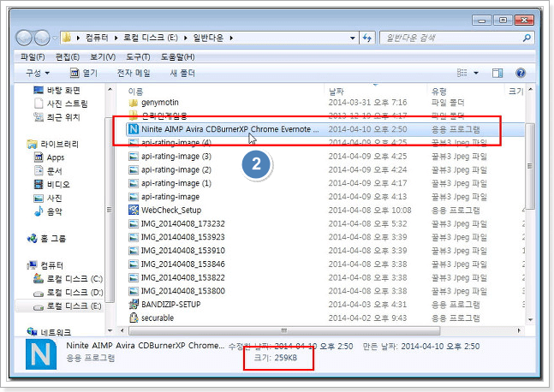This screenshot has height=392, width=554.
Task: Click 컴퓨터 in the address breadcrumb
Action: [x=97, y=38]
